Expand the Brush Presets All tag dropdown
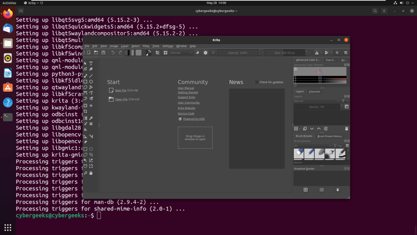 pos(313,146)
